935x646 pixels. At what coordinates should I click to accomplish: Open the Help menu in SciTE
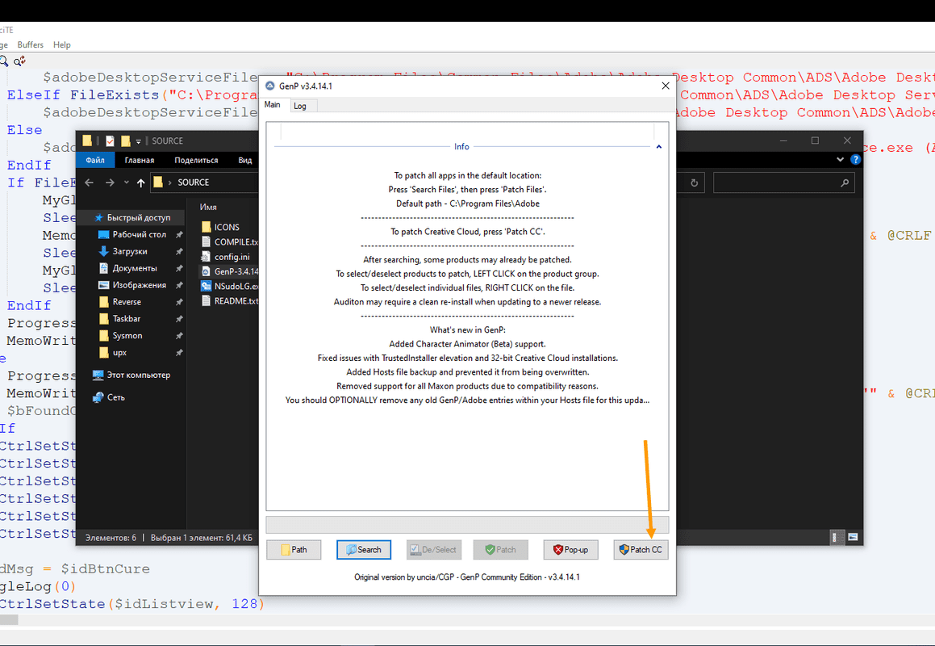(62, 44)
